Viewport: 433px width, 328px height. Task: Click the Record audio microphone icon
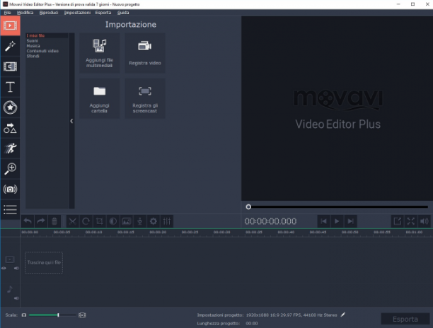coord(139,221)
